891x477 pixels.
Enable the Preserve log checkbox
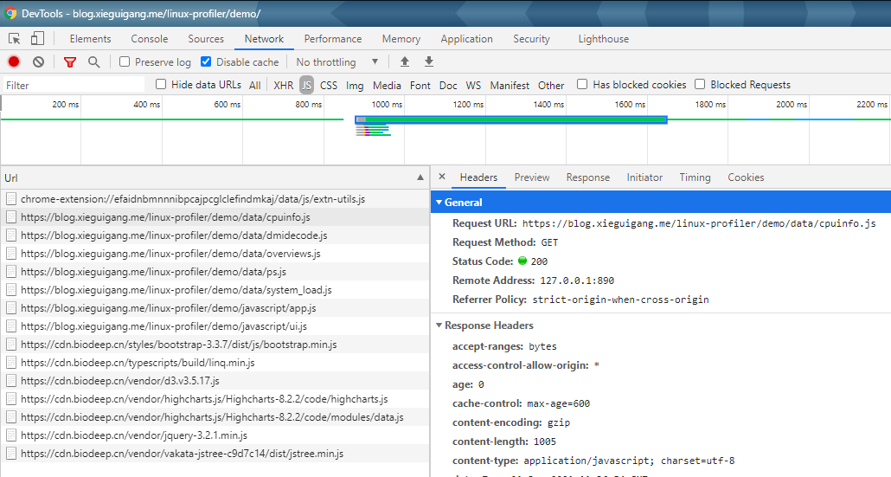point(125,62)
